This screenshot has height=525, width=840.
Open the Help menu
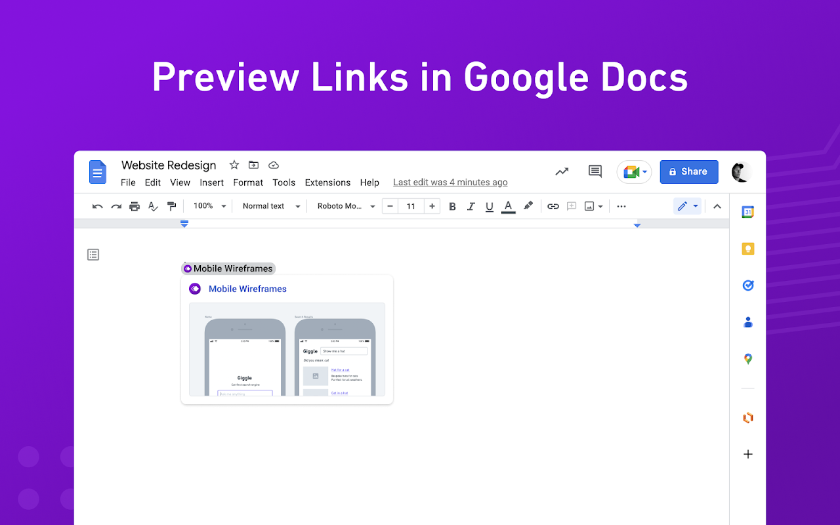pos(369,182)
